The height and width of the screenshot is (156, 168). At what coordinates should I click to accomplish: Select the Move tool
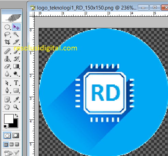tap(16, 27)
